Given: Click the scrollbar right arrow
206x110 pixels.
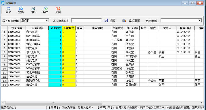Looking at the screenshot, I should point(201,103).
